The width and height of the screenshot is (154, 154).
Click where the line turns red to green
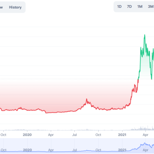[x=138, y=79]
